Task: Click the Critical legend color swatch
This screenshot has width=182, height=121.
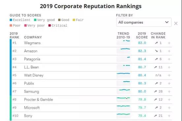Action: [49, 25]
